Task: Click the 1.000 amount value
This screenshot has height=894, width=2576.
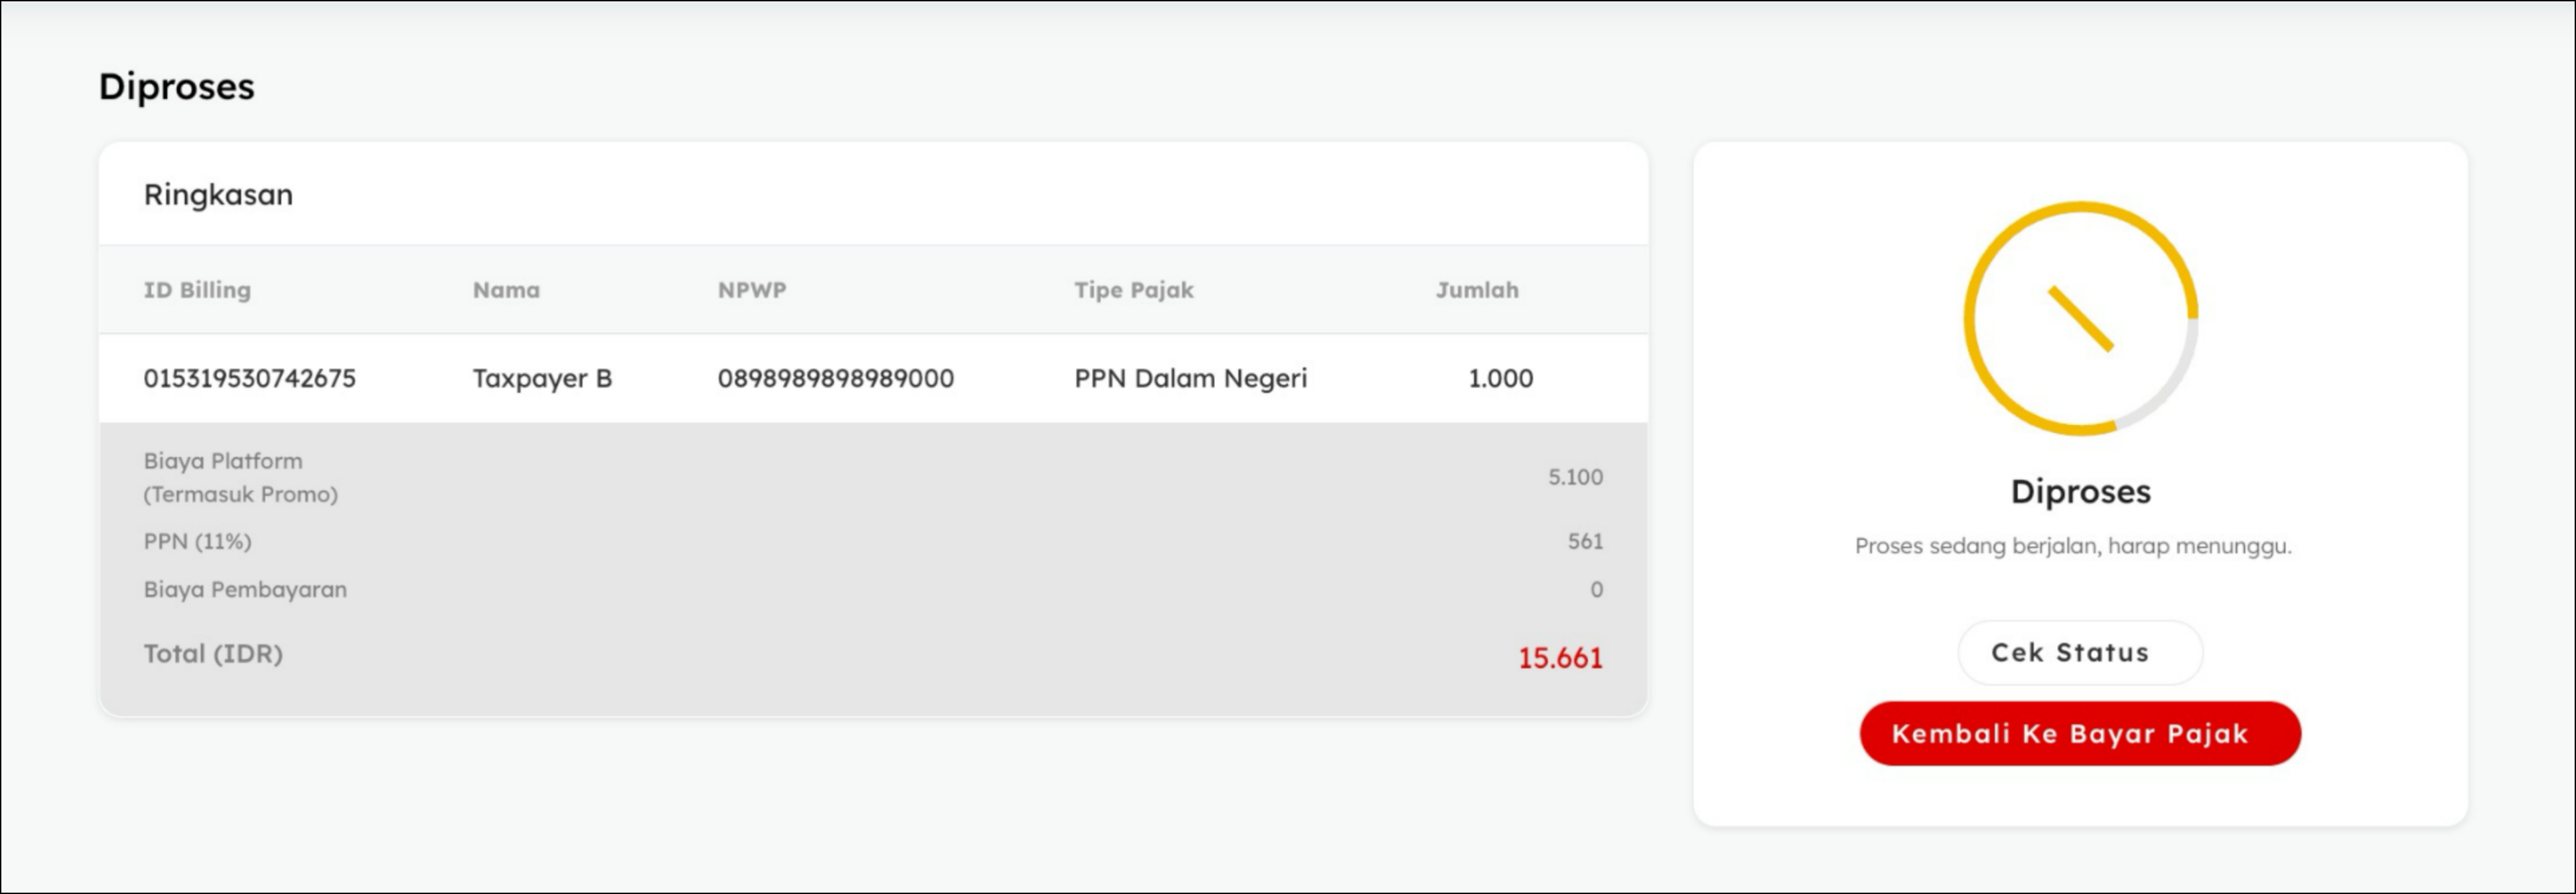Action: tap(1500, 379)
